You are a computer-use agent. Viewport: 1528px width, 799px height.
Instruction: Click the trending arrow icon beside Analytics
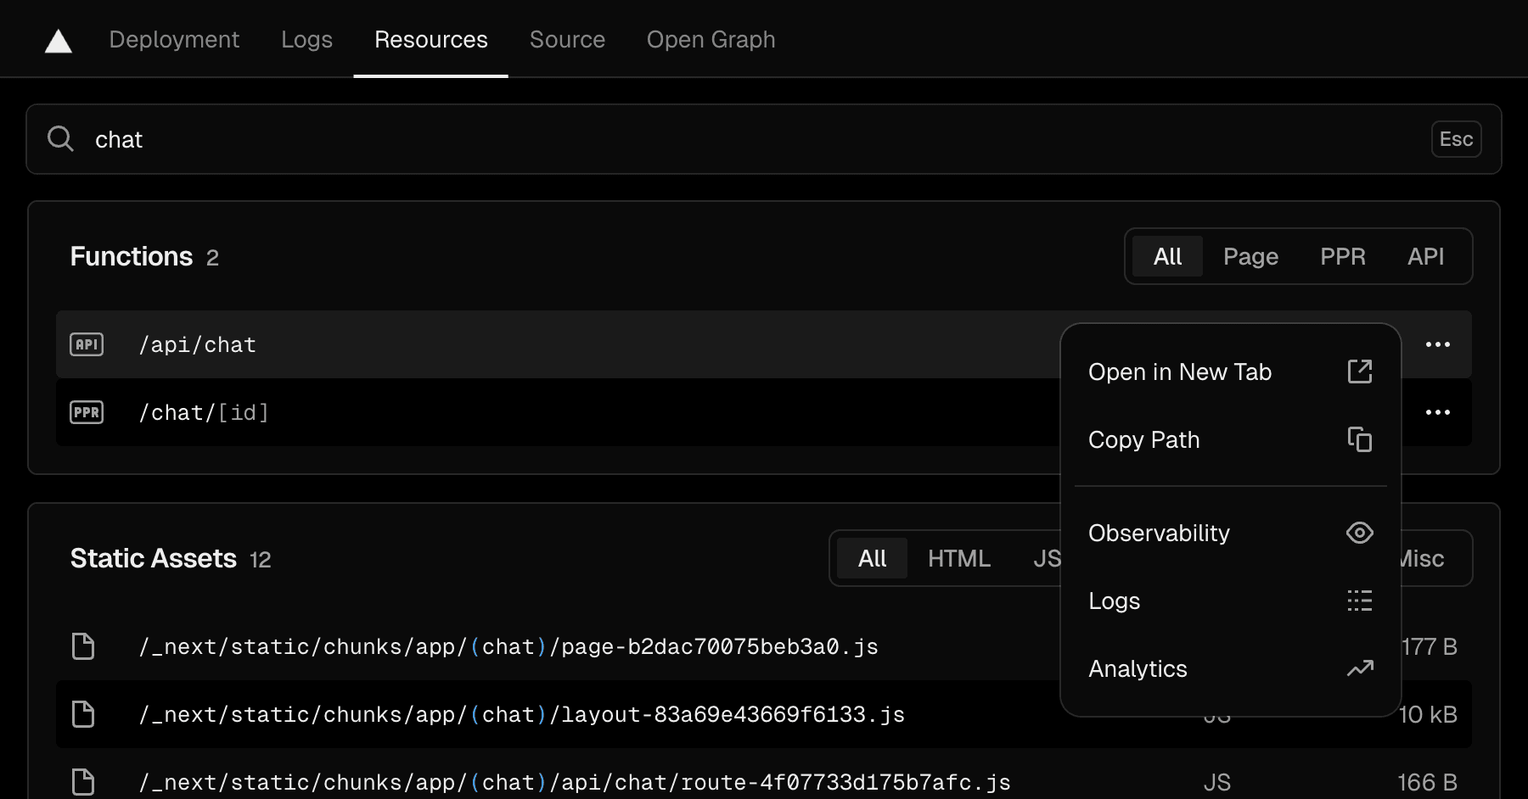[x=1359, y=668]
